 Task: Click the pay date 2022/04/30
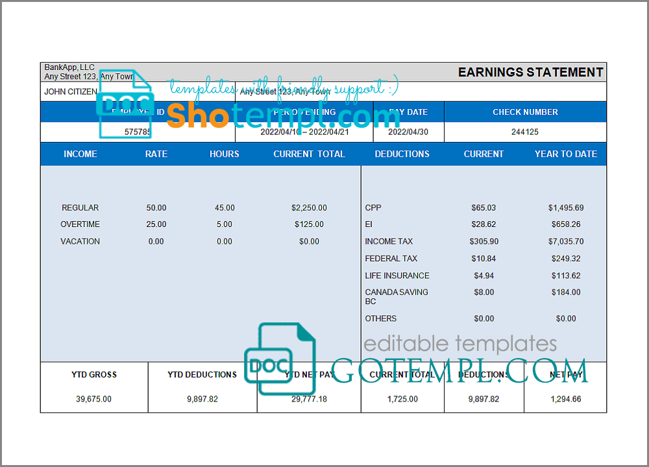pos(408,132)
